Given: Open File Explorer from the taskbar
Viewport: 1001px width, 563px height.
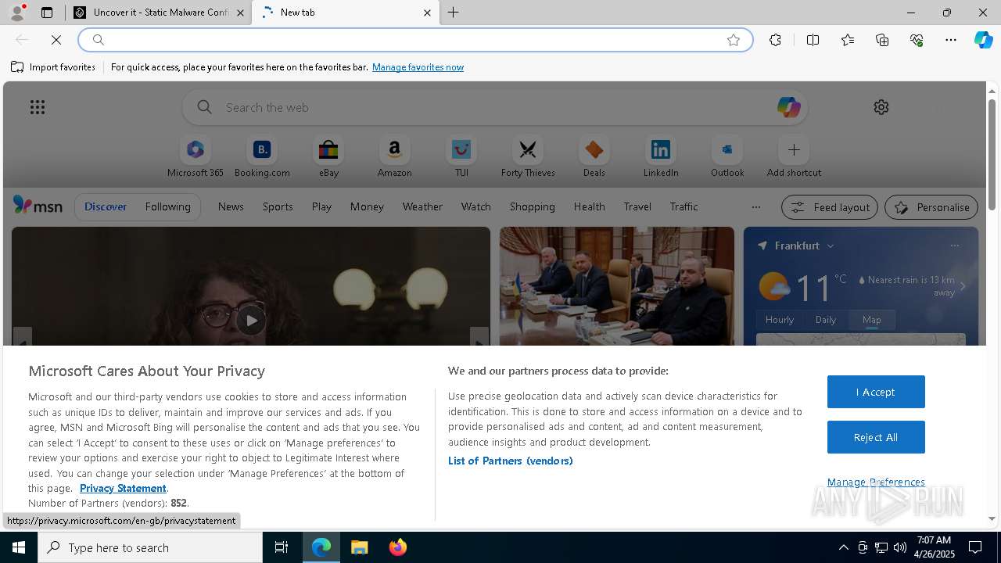Looking at the screenshot, I should pyautogui.click(x=360, y=547).
